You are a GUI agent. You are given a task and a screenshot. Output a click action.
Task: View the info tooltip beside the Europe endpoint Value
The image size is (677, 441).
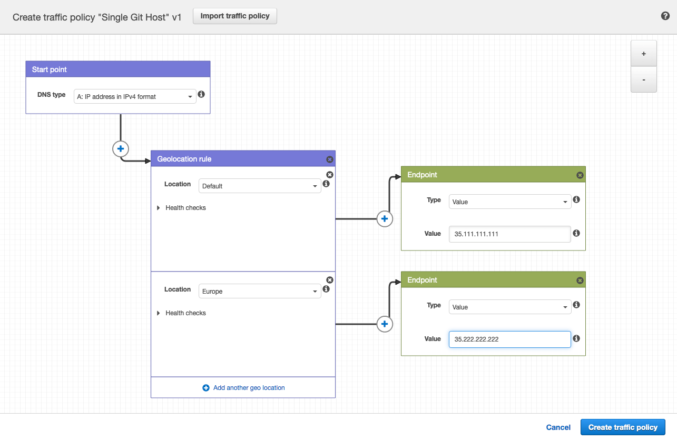point(576,338)
